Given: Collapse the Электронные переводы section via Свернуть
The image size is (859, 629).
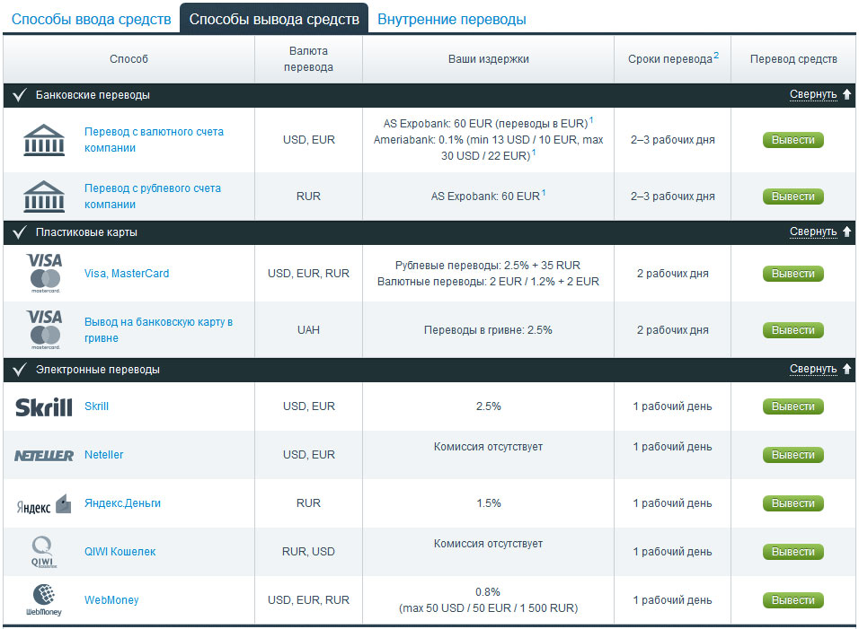Looking at the screenshot, I should tap(813, 370).
